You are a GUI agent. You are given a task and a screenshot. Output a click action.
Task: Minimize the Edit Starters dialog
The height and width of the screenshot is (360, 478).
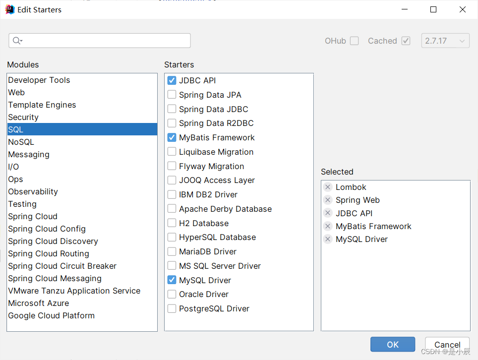(405, 9)
